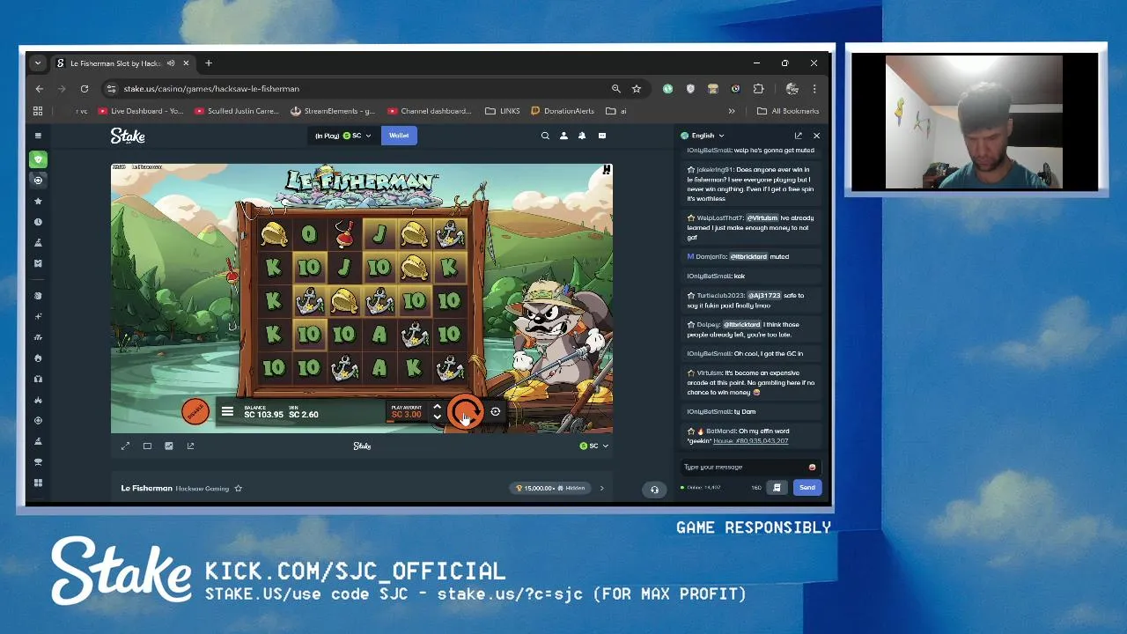Bookmark this page with the star icon

(637, 89)
